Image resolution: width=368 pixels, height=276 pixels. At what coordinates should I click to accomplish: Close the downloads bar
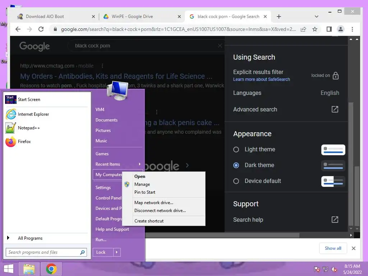pos(354,248)
